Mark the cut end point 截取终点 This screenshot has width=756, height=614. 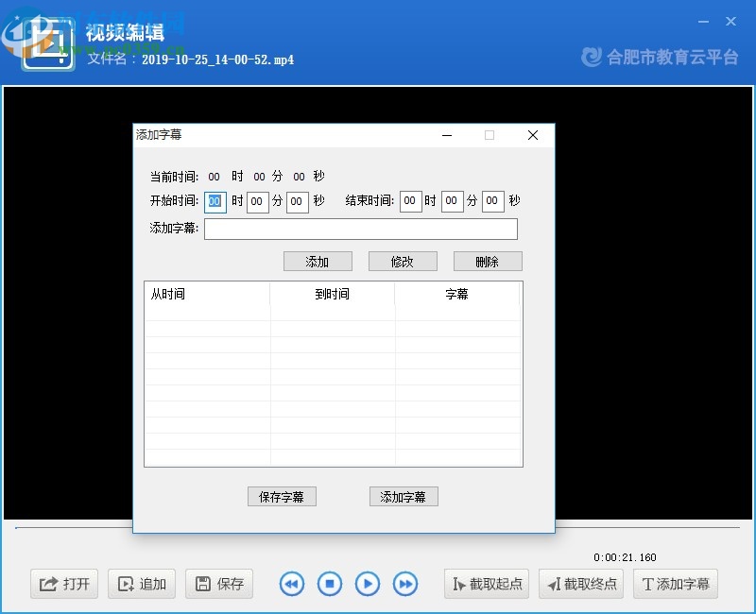(580, 584)
